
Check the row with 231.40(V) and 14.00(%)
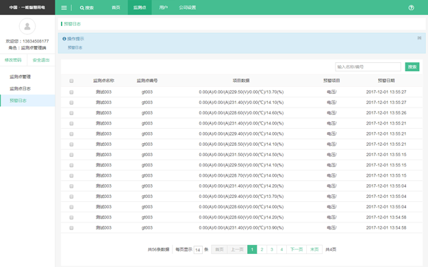pyautogui.click(x=71, y=124)
